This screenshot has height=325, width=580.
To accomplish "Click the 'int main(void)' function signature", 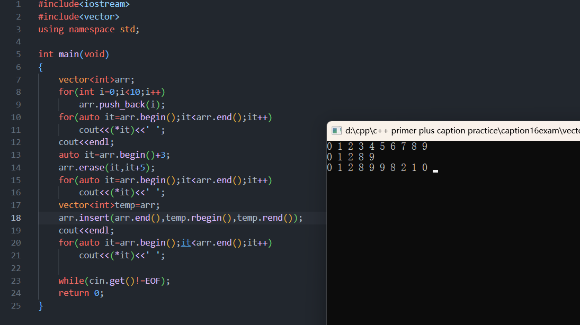I will [74, 54].
